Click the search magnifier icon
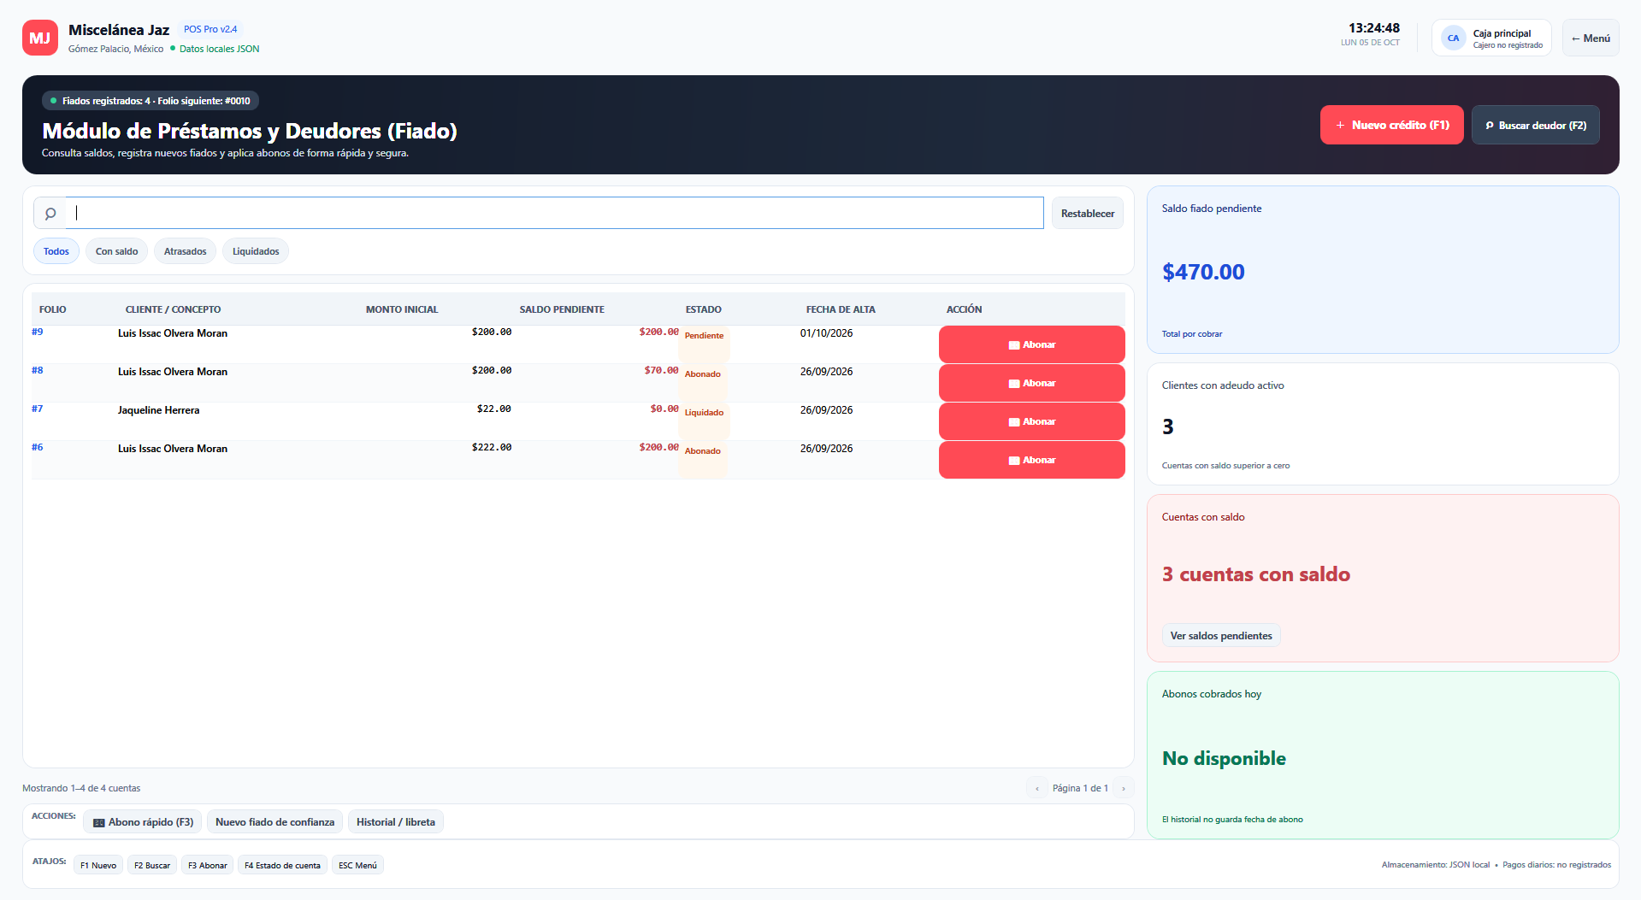The height and width of the screenshot is (900, 1641). click(50, 214)
